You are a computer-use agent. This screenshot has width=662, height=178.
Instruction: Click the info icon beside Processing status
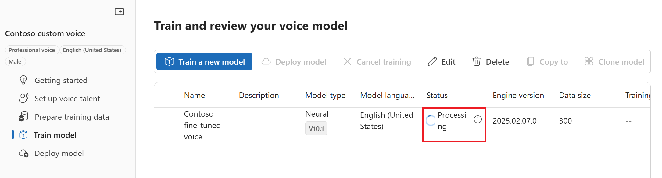[x=478, y=119]
